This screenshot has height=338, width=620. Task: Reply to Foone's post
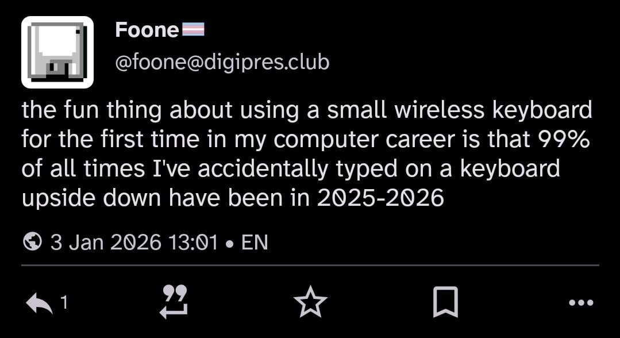(x=39, y=303)
